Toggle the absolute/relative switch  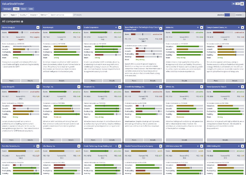tap(230, 15)
